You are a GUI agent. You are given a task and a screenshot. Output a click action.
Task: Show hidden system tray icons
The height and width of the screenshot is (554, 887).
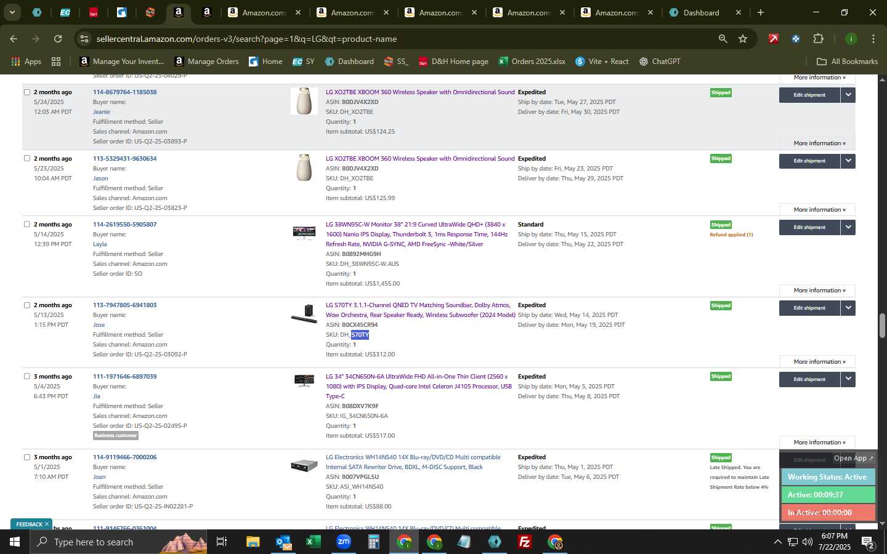(777, 542)
